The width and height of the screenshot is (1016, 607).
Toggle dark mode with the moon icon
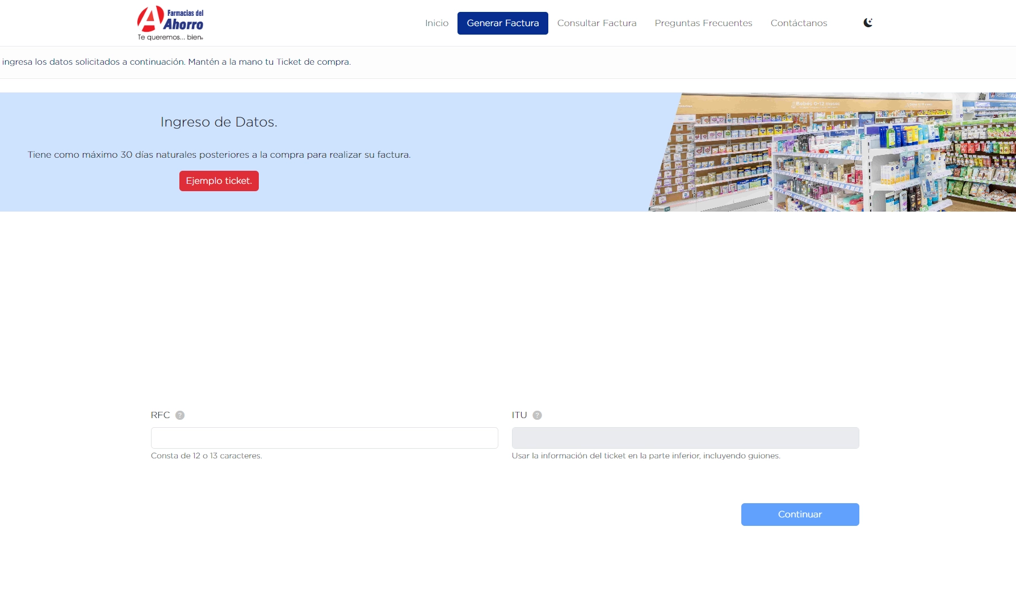tap(868, 22)
